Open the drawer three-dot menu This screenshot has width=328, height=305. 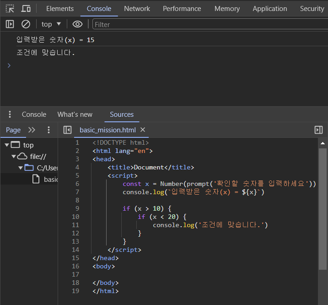[10, 114]
